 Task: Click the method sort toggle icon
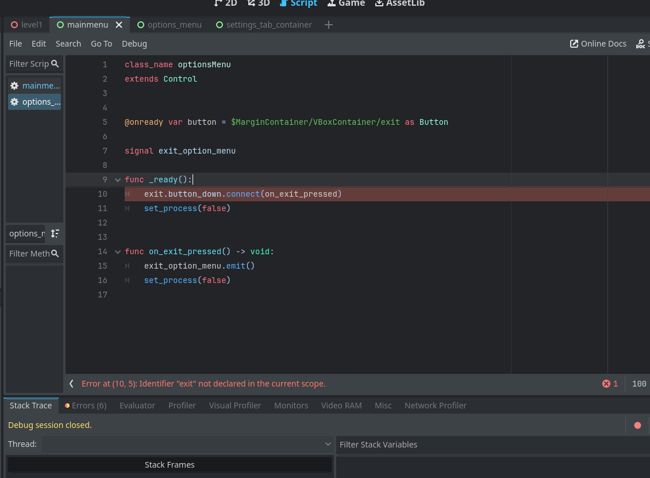pyautogui.click(x=55, y=234)
